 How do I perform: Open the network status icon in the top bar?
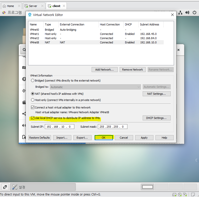[180, 12]
